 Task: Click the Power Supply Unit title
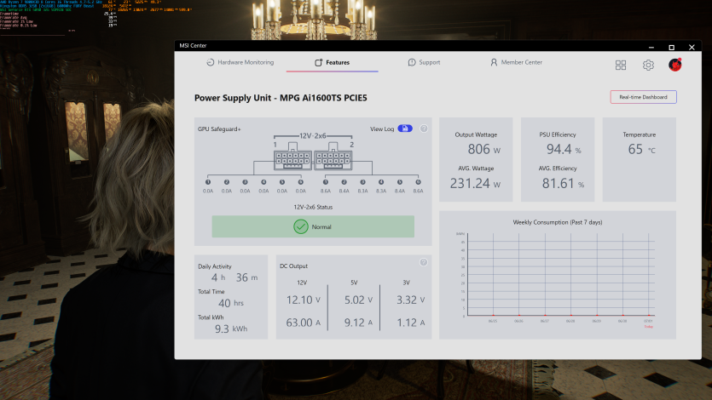(281, 98)
